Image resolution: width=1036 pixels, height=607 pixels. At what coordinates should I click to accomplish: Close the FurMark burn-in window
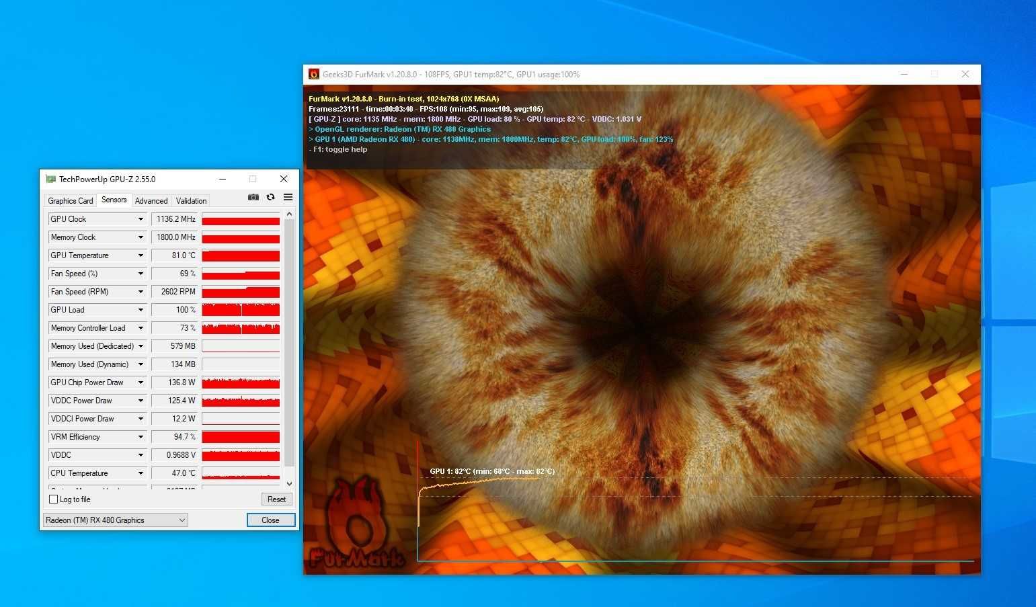coord(965,74)
